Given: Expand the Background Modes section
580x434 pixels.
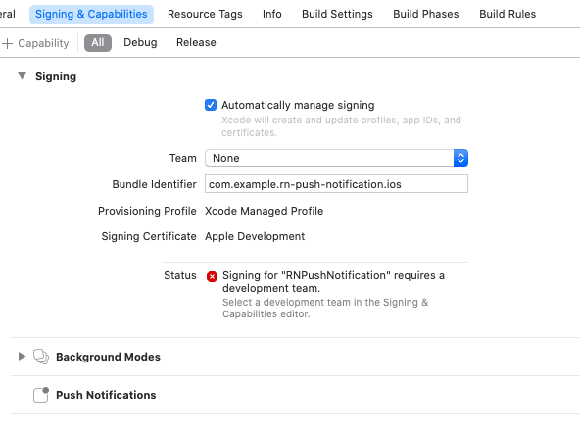Looking at the screenshot, I should click(22, 357).
